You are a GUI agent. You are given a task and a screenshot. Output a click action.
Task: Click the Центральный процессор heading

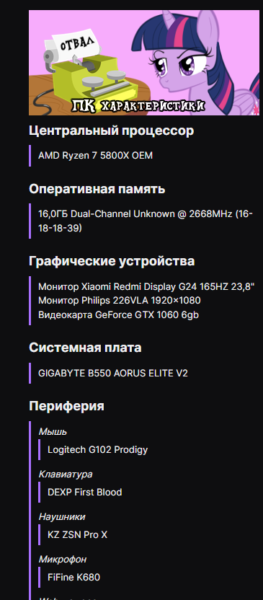111,131
